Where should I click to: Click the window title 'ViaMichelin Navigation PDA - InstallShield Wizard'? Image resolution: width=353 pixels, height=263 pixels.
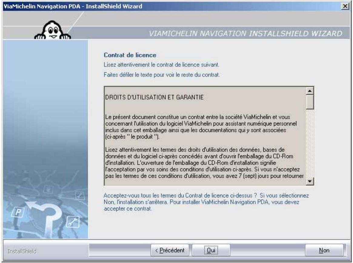pyautogui.click(x=73, y=6)
